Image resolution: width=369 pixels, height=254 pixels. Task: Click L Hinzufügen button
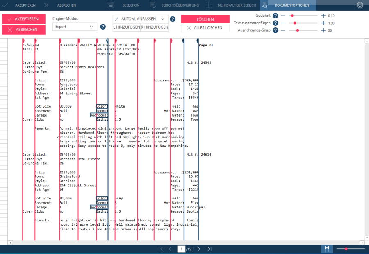pyautogui.click(x=127, y=27)
